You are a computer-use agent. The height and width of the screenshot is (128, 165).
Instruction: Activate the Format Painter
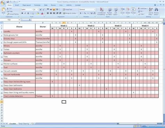pyautogui.click(x=13, y=14)
